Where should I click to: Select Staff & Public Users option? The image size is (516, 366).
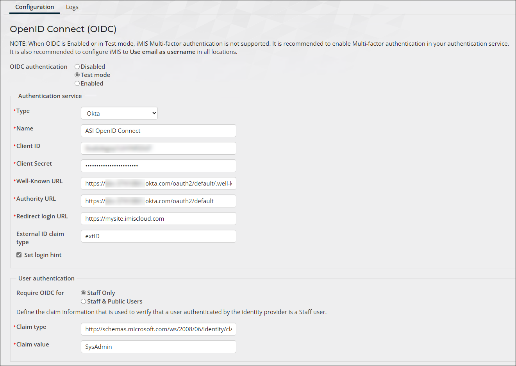click(x=83, y=302)
